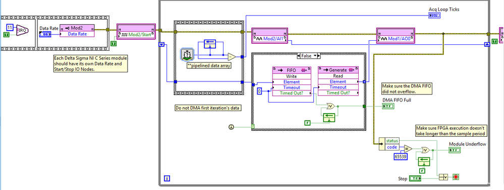Image resolution: width=504 pixels, height=190 pixels.
Task: Select the OR gate before Module Underflow
Action: [x=426, y=150]
